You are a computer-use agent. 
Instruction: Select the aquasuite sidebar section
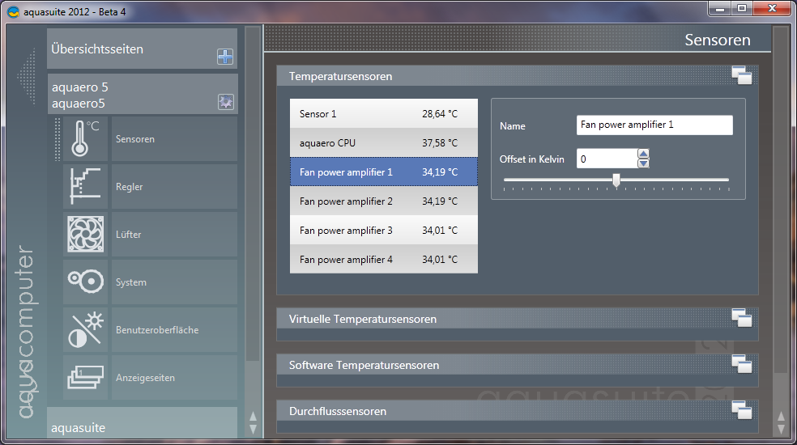[x=142, y=426]
